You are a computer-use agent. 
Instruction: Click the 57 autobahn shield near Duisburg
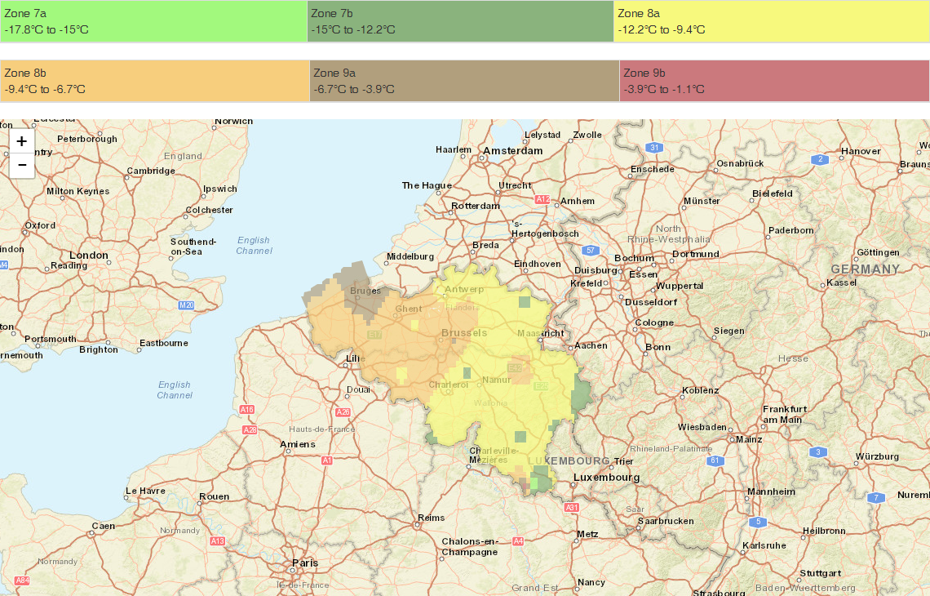(590, 251)
